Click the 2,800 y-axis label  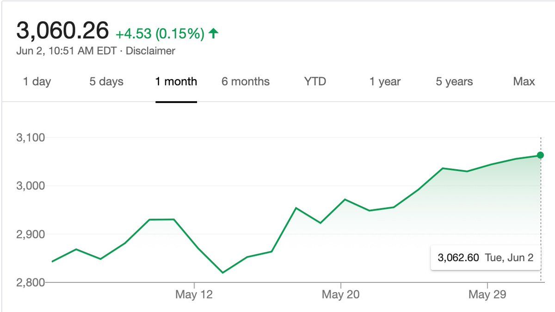[x=30, y=282]
